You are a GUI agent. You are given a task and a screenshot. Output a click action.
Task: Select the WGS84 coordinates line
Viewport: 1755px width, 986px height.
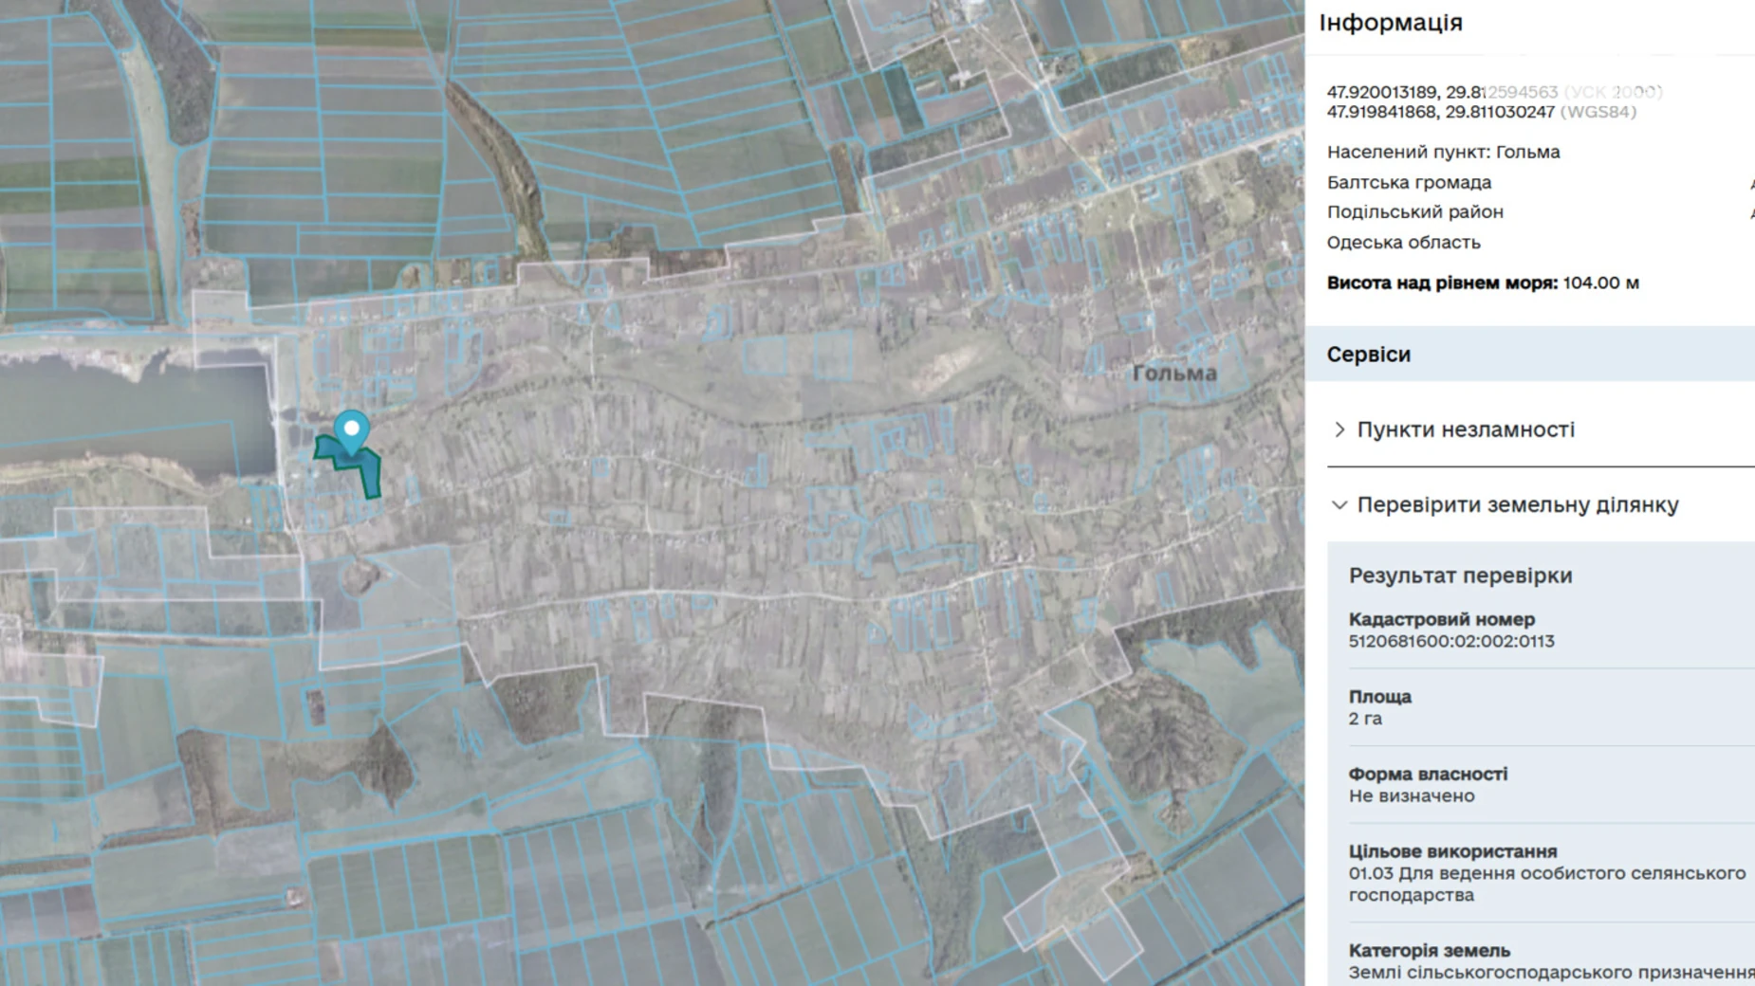(x=1480, y=112)
